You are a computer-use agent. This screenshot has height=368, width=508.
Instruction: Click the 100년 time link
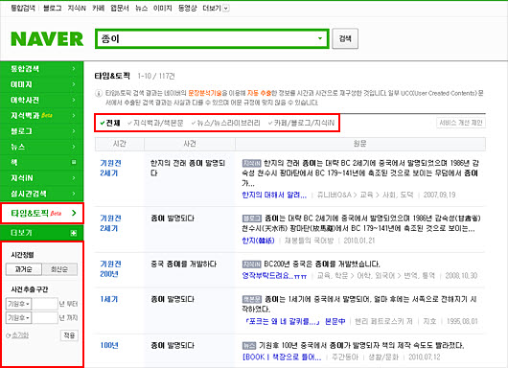tap(109, 346)
